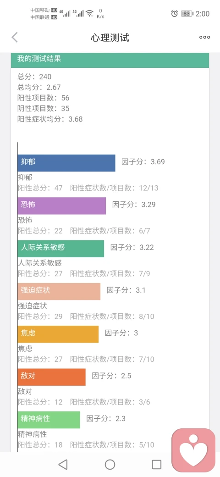Tap the alarm clock status icon
The image size is (220, 477).
pos(175,13)
